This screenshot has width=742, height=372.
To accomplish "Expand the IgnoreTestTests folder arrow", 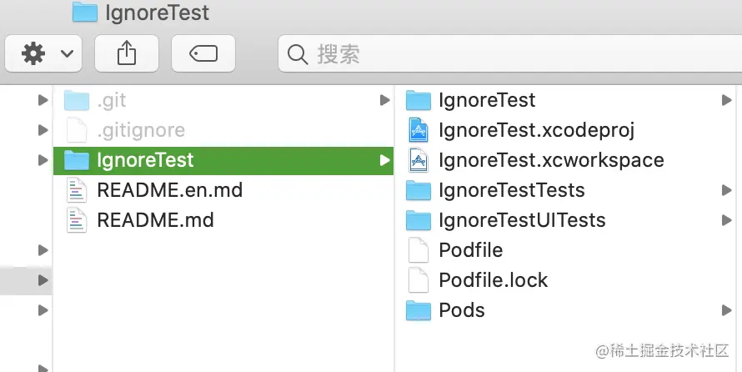I will pos(726,190).
